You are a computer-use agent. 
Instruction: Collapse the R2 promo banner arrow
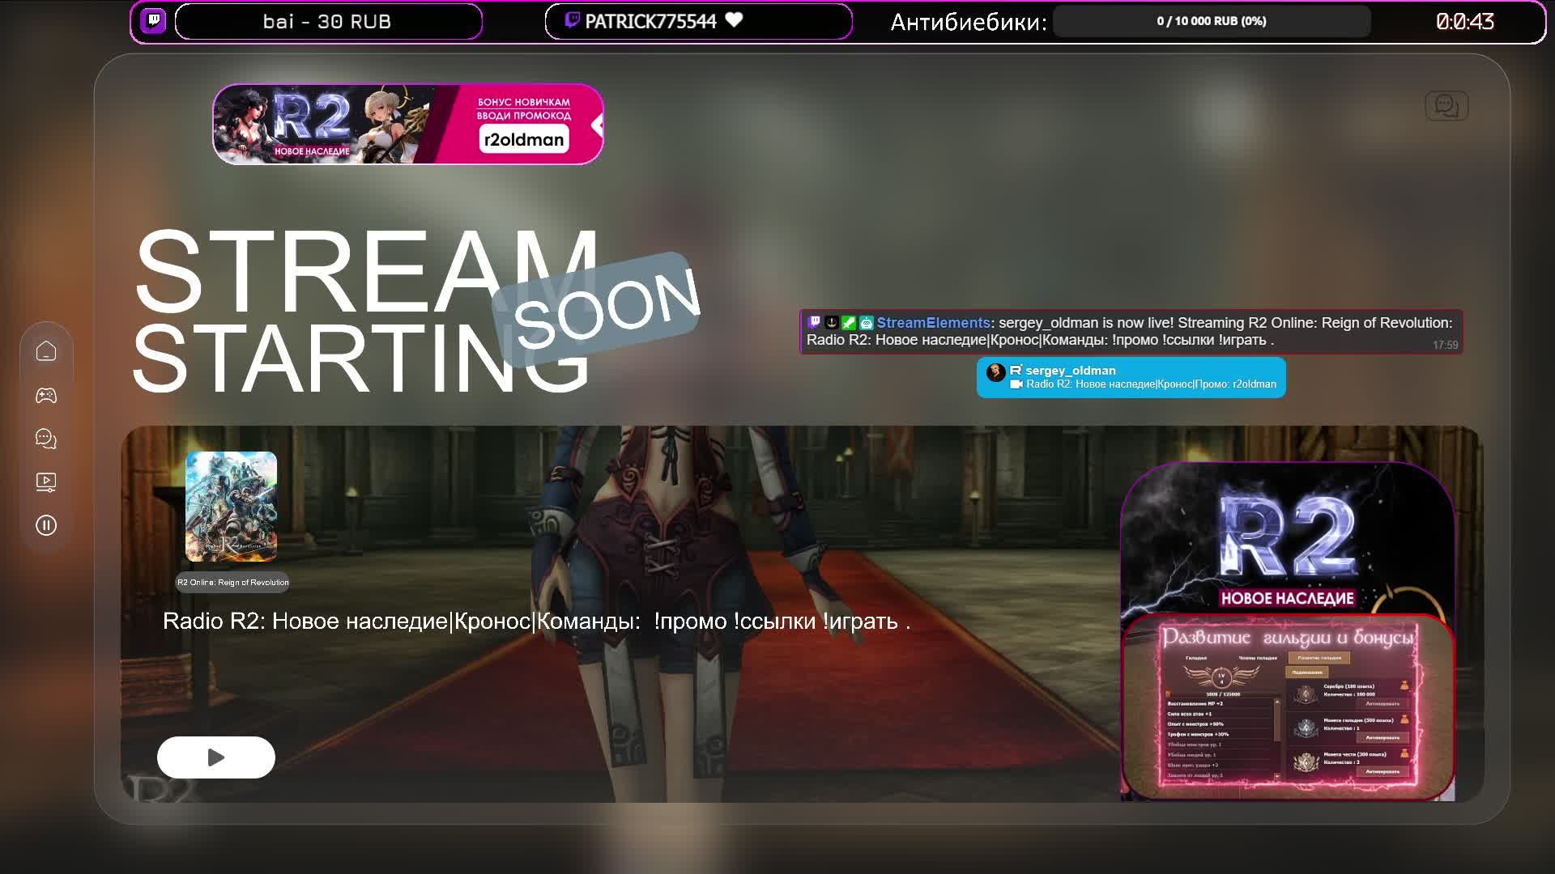(x=597, y=125)
